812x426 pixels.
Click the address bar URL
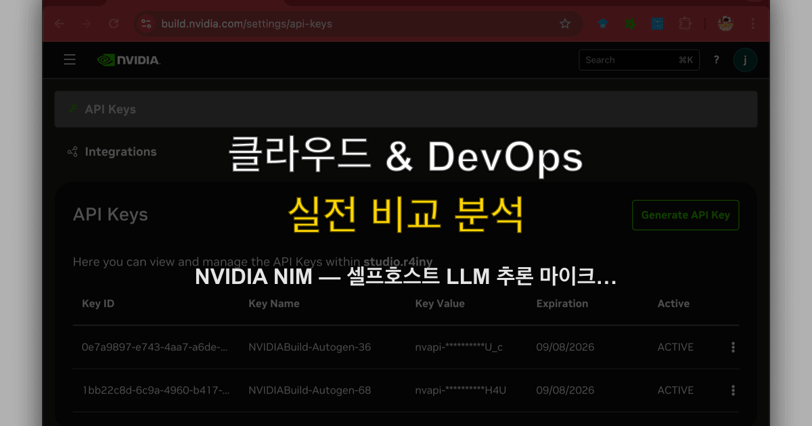(x=246, y=24)
